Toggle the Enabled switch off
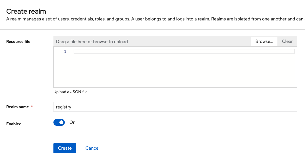Image resolution: width=305 pixels, height=159 pixels. [59, 122]
